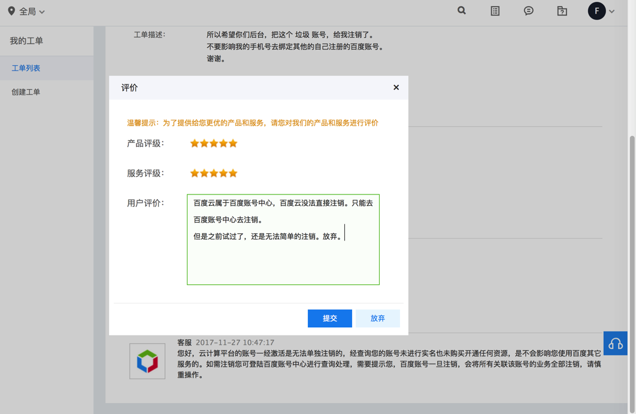Open the headset customer support button

pos(615,343)
